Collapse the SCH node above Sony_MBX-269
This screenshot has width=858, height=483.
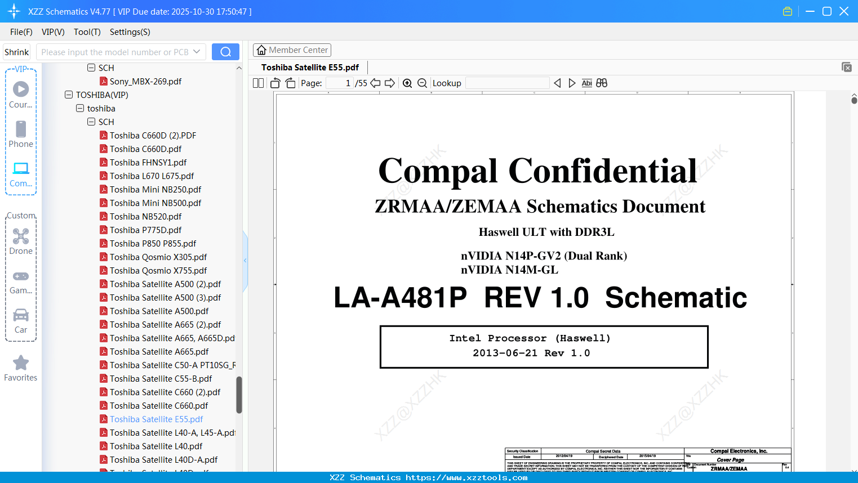point(91,68)
